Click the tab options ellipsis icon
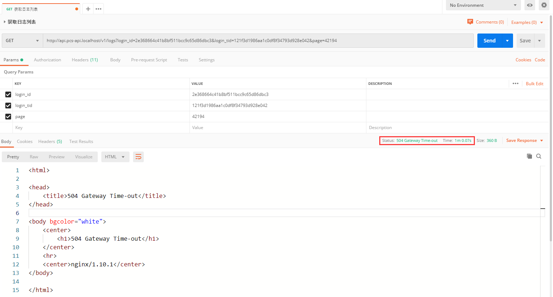The image size is (553, 297). 99,9
